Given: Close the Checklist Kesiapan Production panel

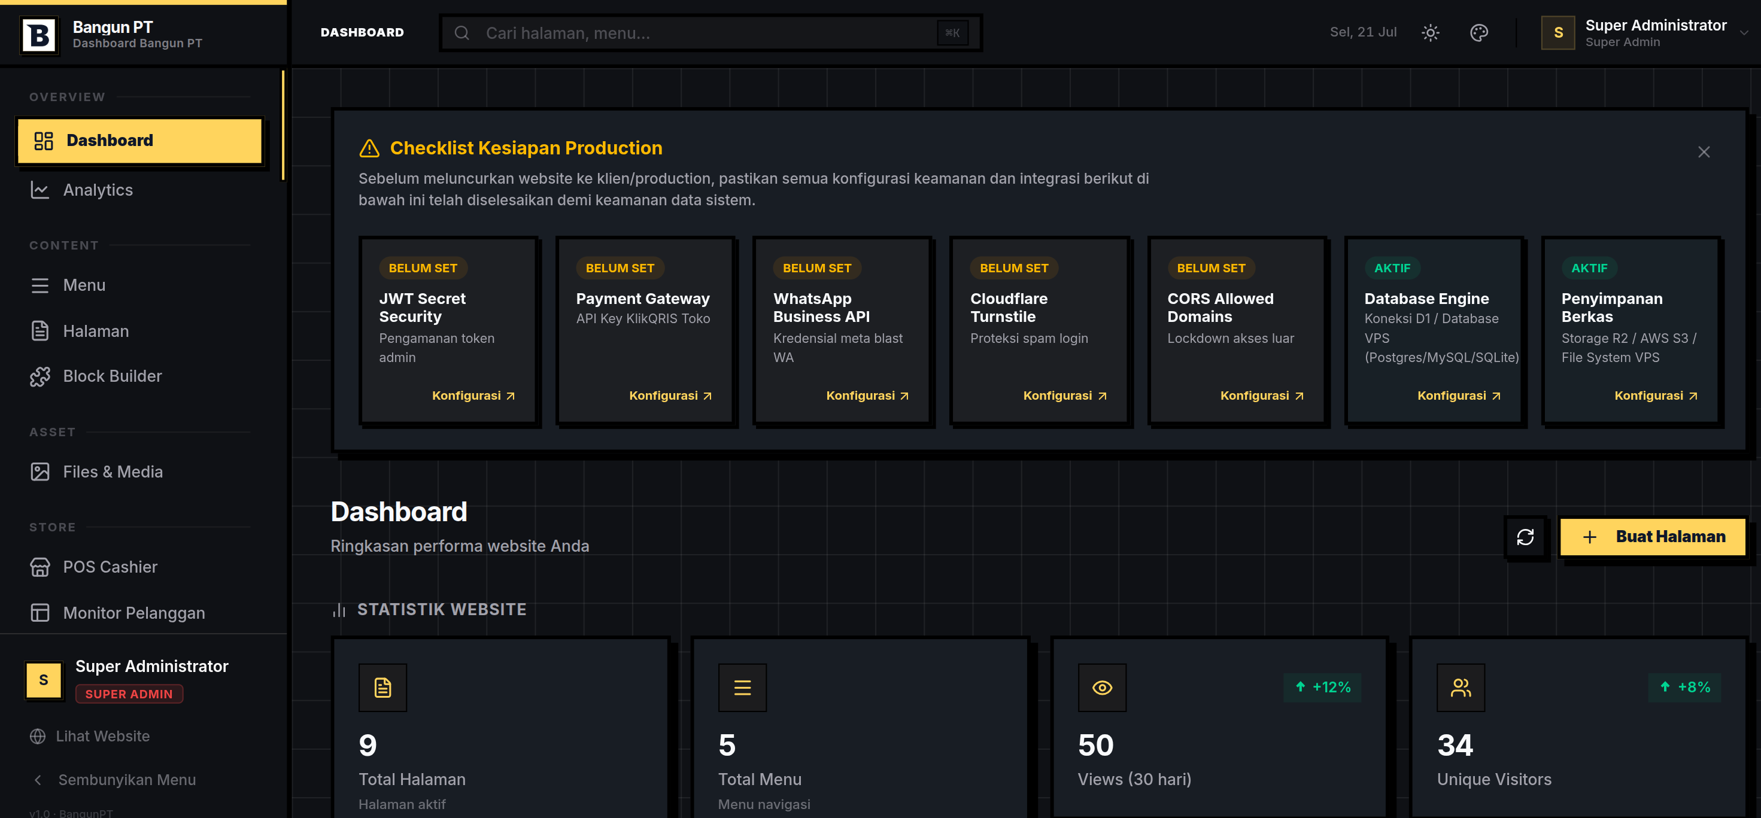Looking at the screenshot, I should point(1704,152).
